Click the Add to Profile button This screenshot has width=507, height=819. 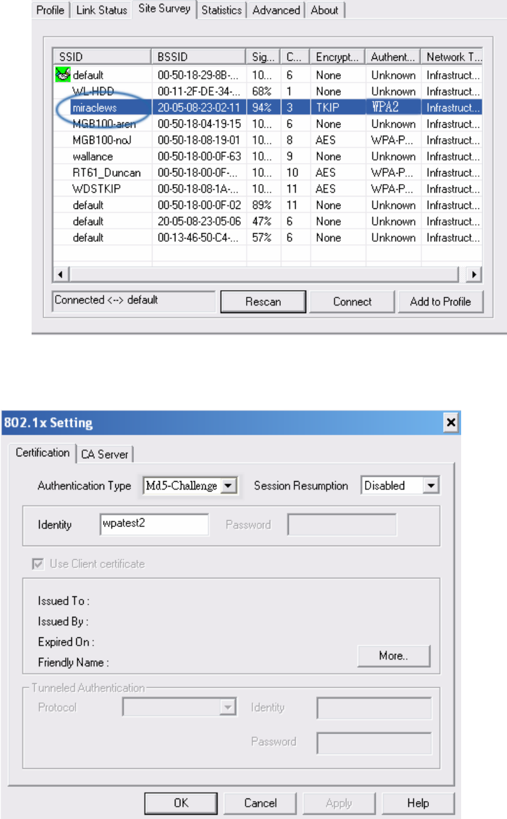(x=441, y=302)
